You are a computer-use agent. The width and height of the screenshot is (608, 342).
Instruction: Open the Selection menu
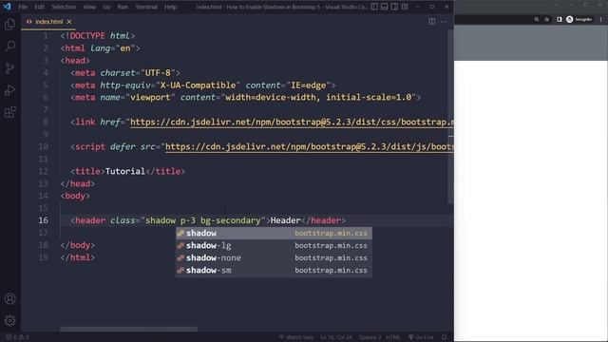point(64,7)
